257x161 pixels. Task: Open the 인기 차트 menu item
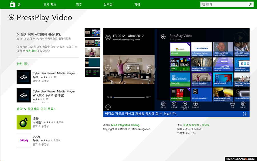point(50,4)
